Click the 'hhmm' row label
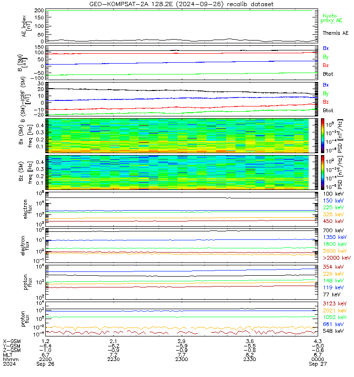This screenshot has height=377, width=354. pyautogui.click(x=10, y=359)
